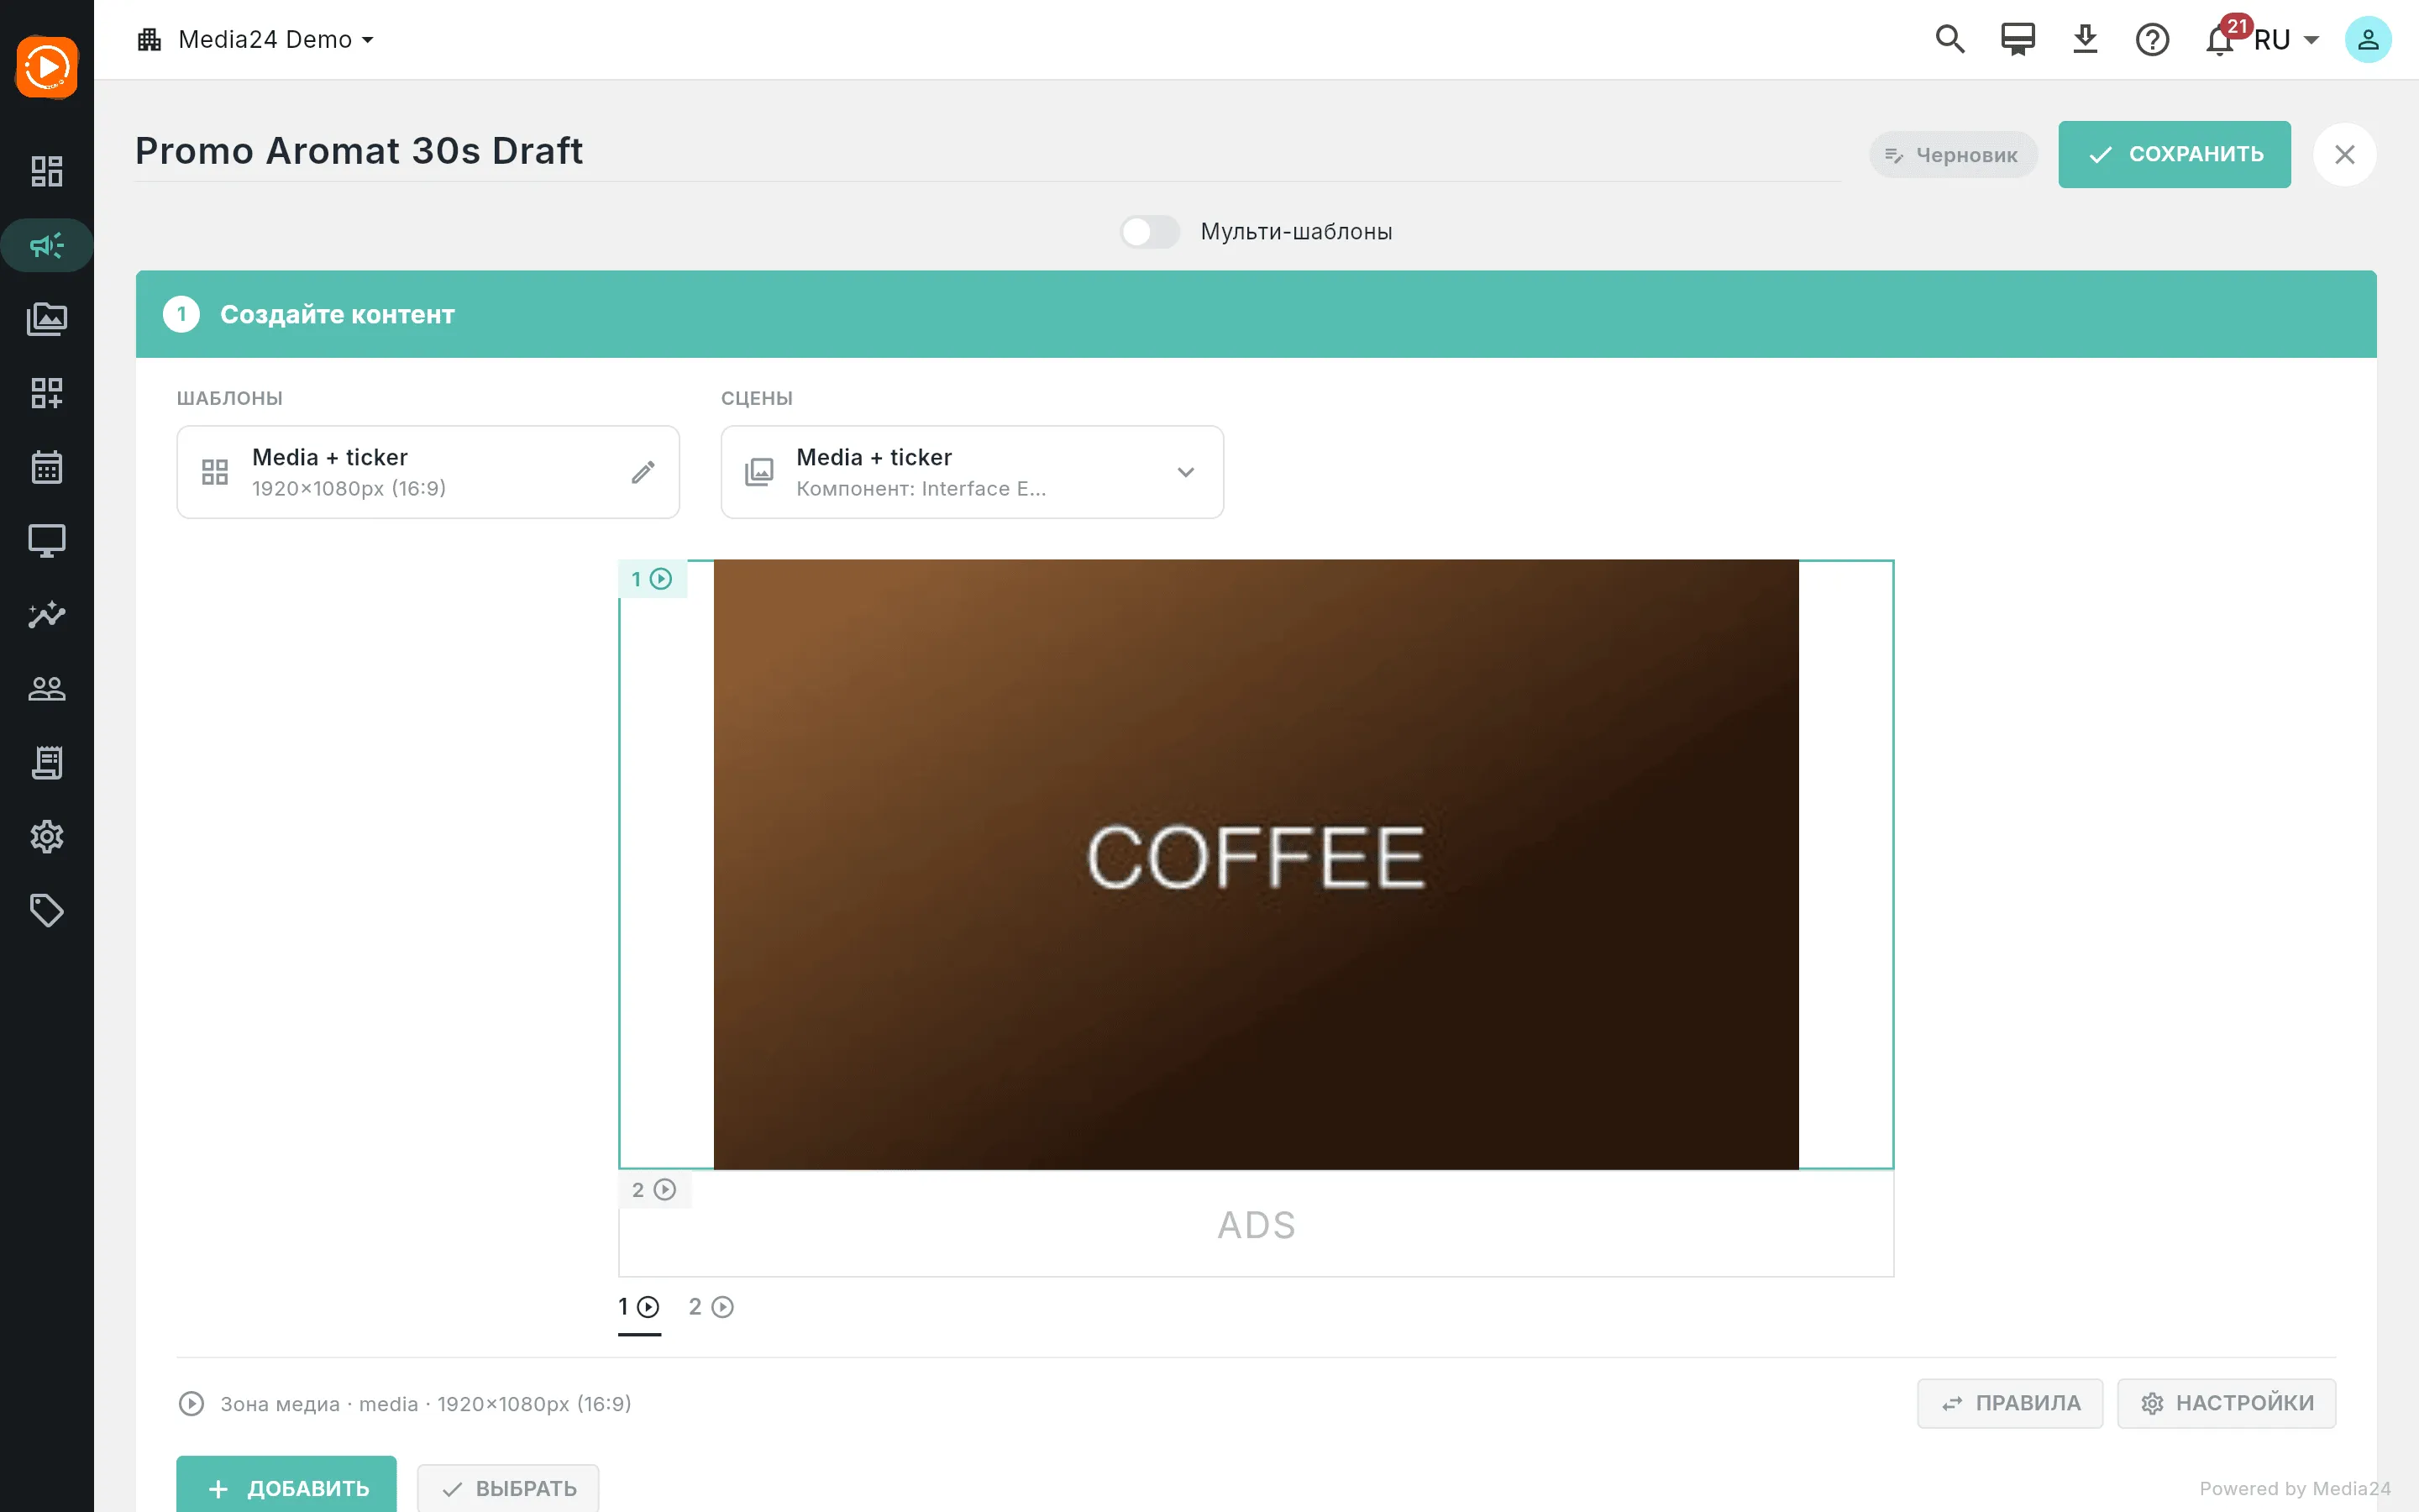Viewport: 2419px width, 1512px height.
Task: Click the download icon in header
Action: point(2086,40)
